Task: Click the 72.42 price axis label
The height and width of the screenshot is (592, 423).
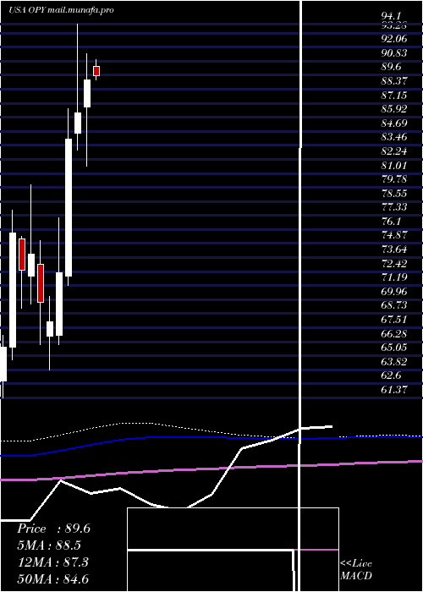Action: 394,264
